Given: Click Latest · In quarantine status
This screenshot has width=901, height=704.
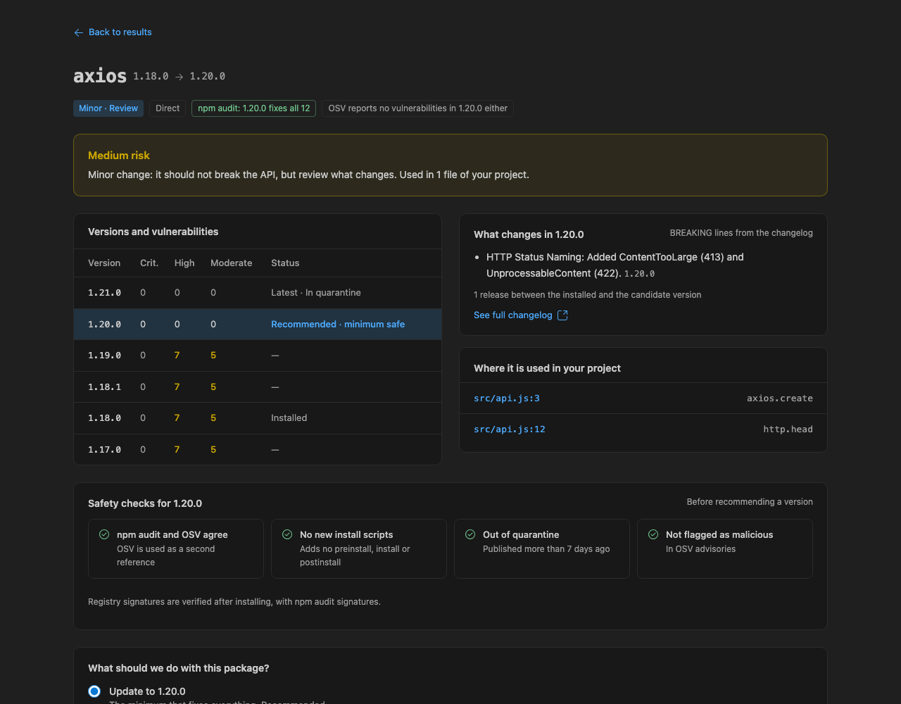Looking at the screenshot, I should pos(316,293).
